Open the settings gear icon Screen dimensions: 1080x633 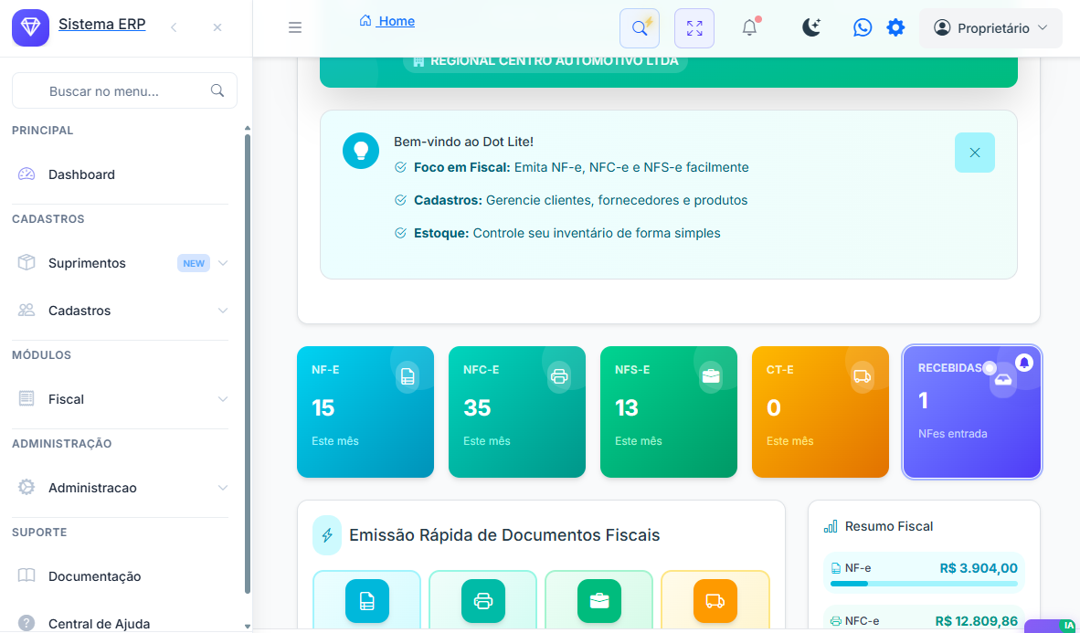tap(895, 27)
